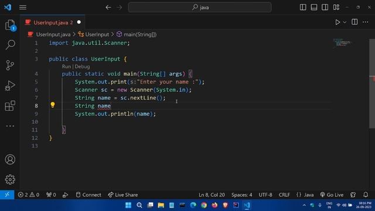Click the minimap code preview
The width and height of the screenshot is (375, 211).
342,43
